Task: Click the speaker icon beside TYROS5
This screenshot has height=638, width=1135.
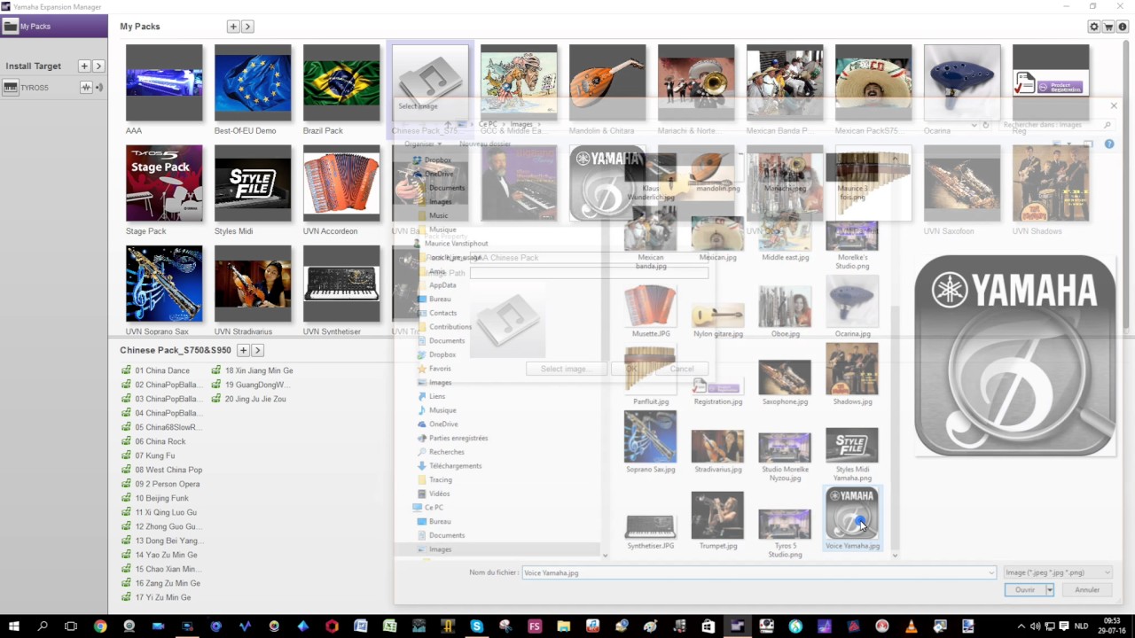Action: [x=99, y=88]
